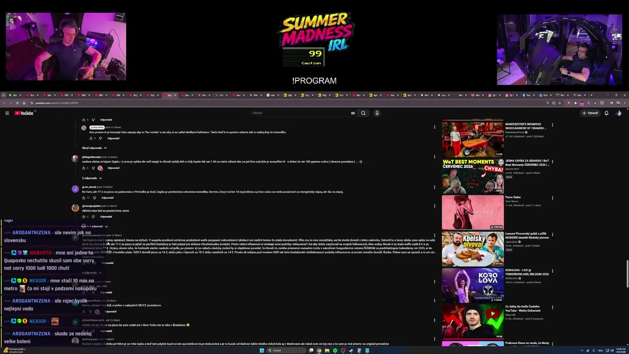Reply to the Jan_Novak comment
629x354 pixels.
tap(108, 198)
